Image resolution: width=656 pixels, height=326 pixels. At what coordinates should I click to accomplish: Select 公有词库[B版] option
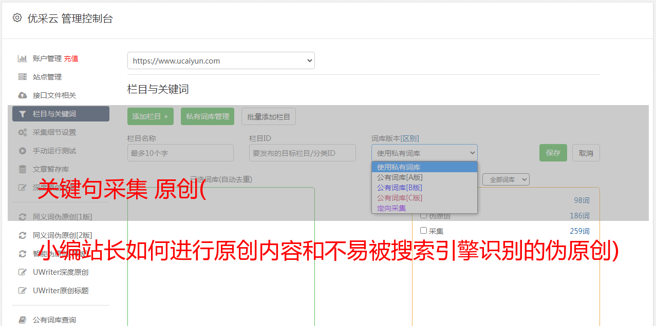(x=424, y=188)
